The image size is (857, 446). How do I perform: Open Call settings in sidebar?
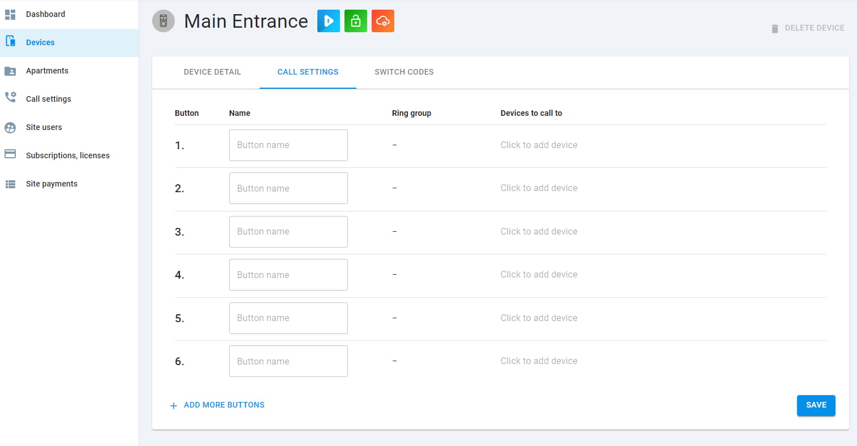coord(69,99)
